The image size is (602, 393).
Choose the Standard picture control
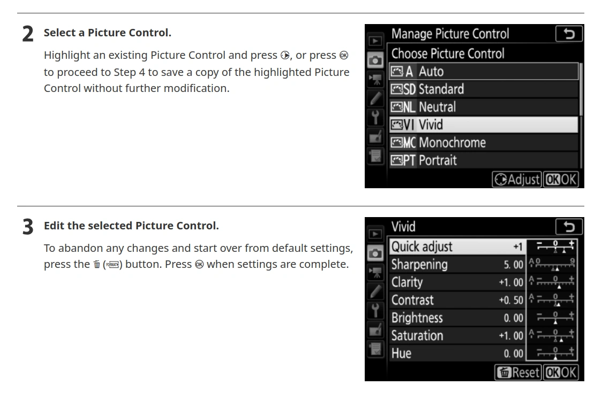[x=484, y=89]
